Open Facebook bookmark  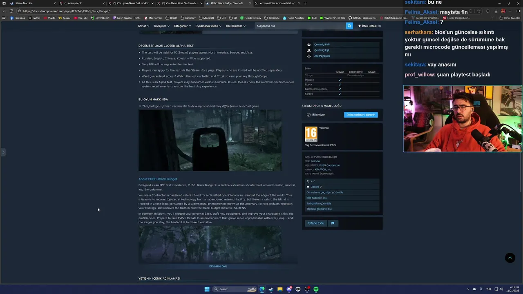[18, 18]
